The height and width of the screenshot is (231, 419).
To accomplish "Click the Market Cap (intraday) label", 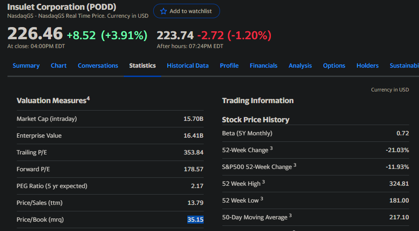I will point(47,119).
